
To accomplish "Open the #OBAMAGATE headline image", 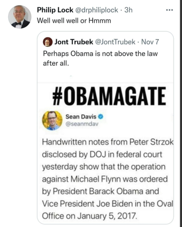I will pyautogui.click(x=109, y=96).
